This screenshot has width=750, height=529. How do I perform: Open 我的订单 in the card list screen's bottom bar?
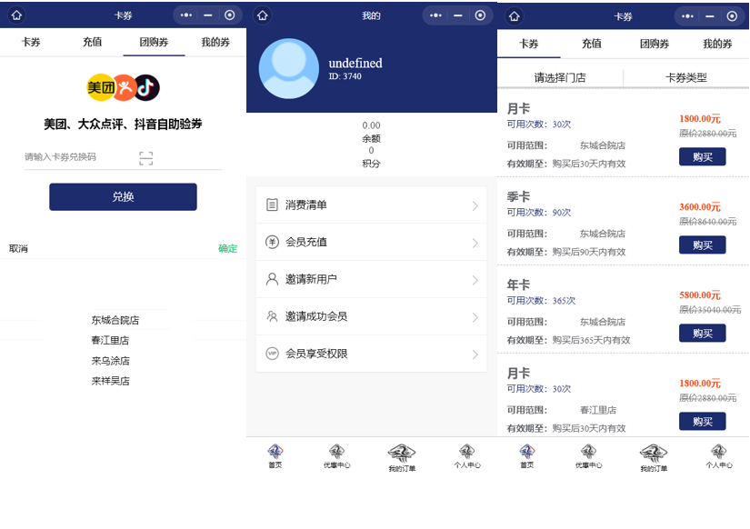[x=654, y=458]
